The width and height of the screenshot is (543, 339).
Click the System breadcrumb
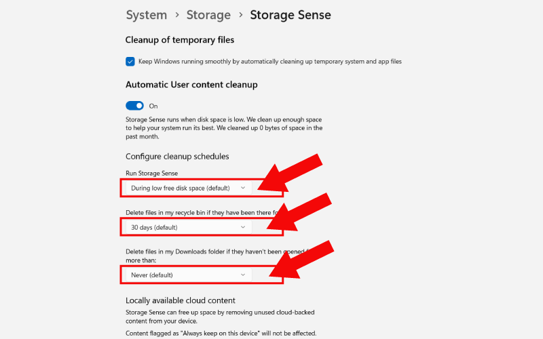point(146,15)
